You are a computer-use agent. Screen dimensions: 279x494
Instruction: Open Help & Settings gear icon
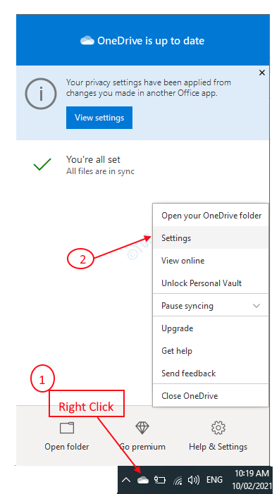(218, 428)
